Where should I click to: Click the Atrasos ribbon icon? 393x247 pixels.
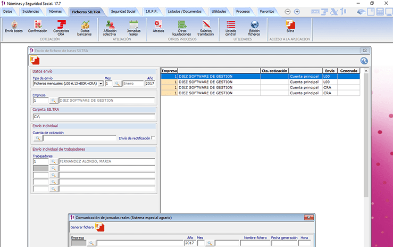[158, 27]
